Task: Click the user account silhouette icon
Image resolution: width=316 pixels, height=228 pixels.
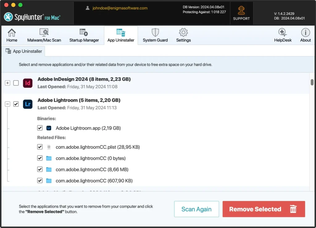Action: pos(87,8)
